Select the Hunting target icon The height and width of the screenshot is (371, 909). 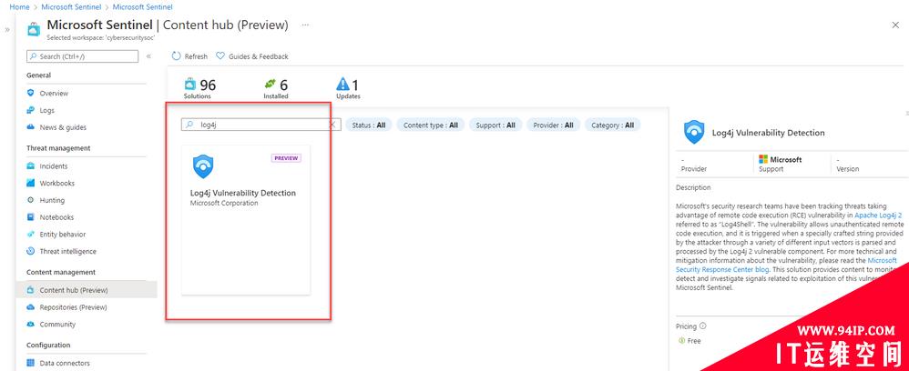(x=31, y=200)
